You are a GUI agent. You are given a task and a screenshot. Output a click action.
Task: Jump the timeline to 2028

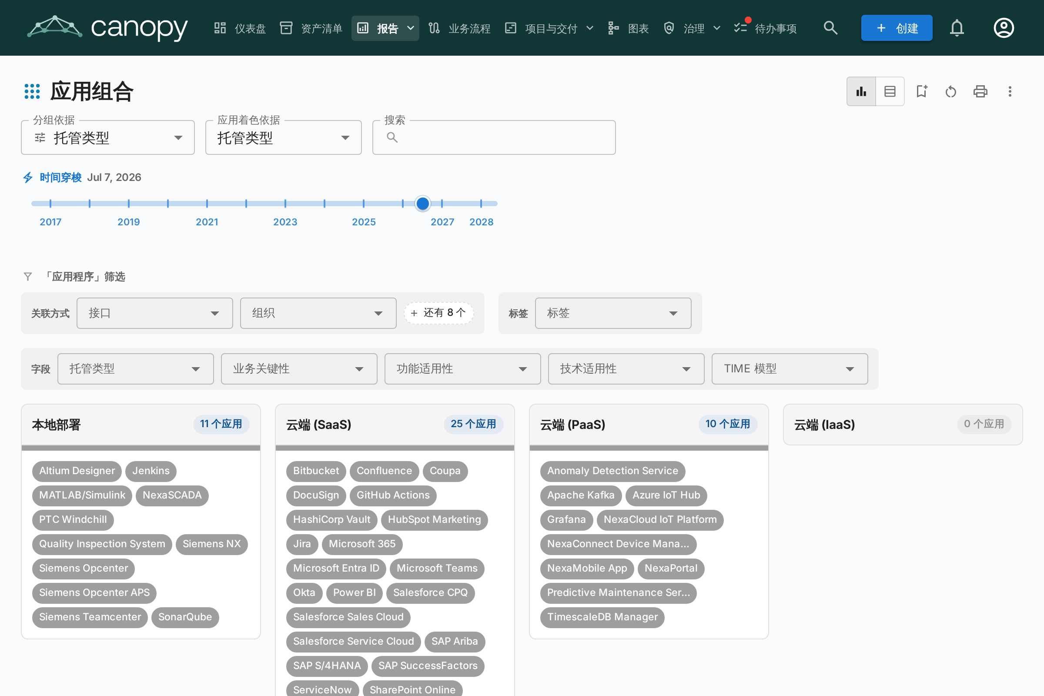(x=481, y=222)
